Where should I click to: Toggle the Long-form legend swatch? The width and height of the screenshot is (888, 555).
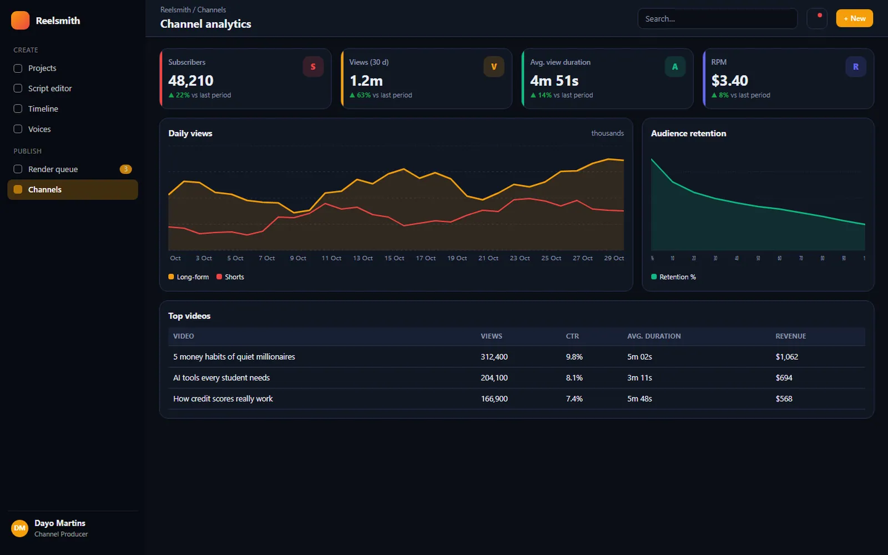click(x=171, y=277)
